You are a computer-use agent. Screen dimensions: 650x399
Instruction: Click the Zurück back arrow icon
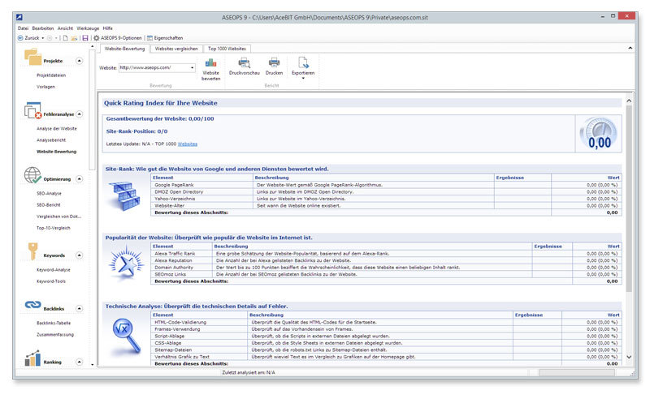(20, 38)
